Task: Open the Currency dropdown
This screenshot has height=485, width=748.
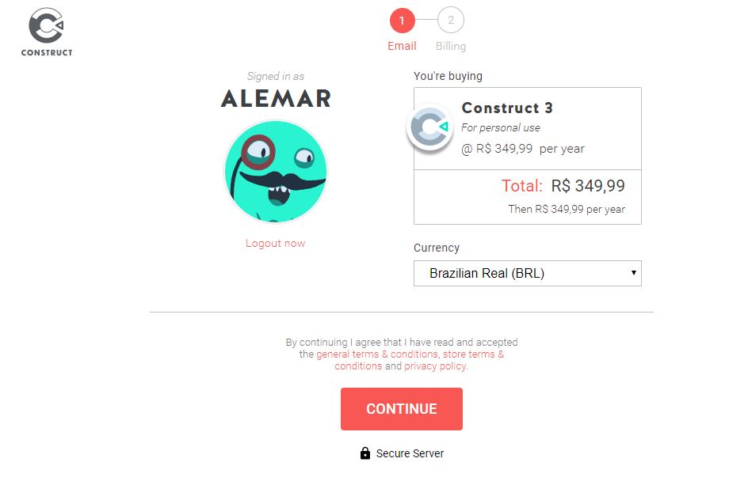Action: (528, 273)
